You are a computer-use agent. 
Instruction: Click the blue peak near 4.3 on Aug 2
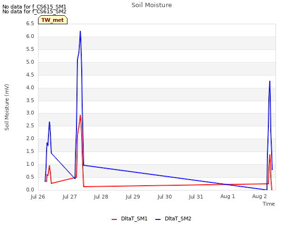pos(270,81)
